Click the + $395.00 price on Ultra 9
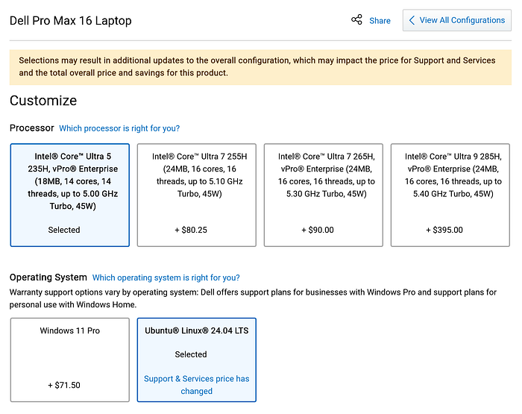 pos(444,230)
